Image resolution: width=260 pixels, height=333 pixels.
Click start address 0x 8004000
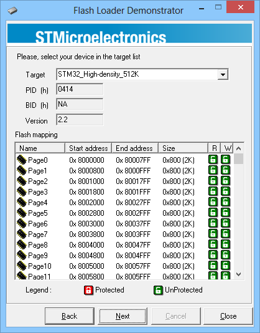(x=86, y=245)
